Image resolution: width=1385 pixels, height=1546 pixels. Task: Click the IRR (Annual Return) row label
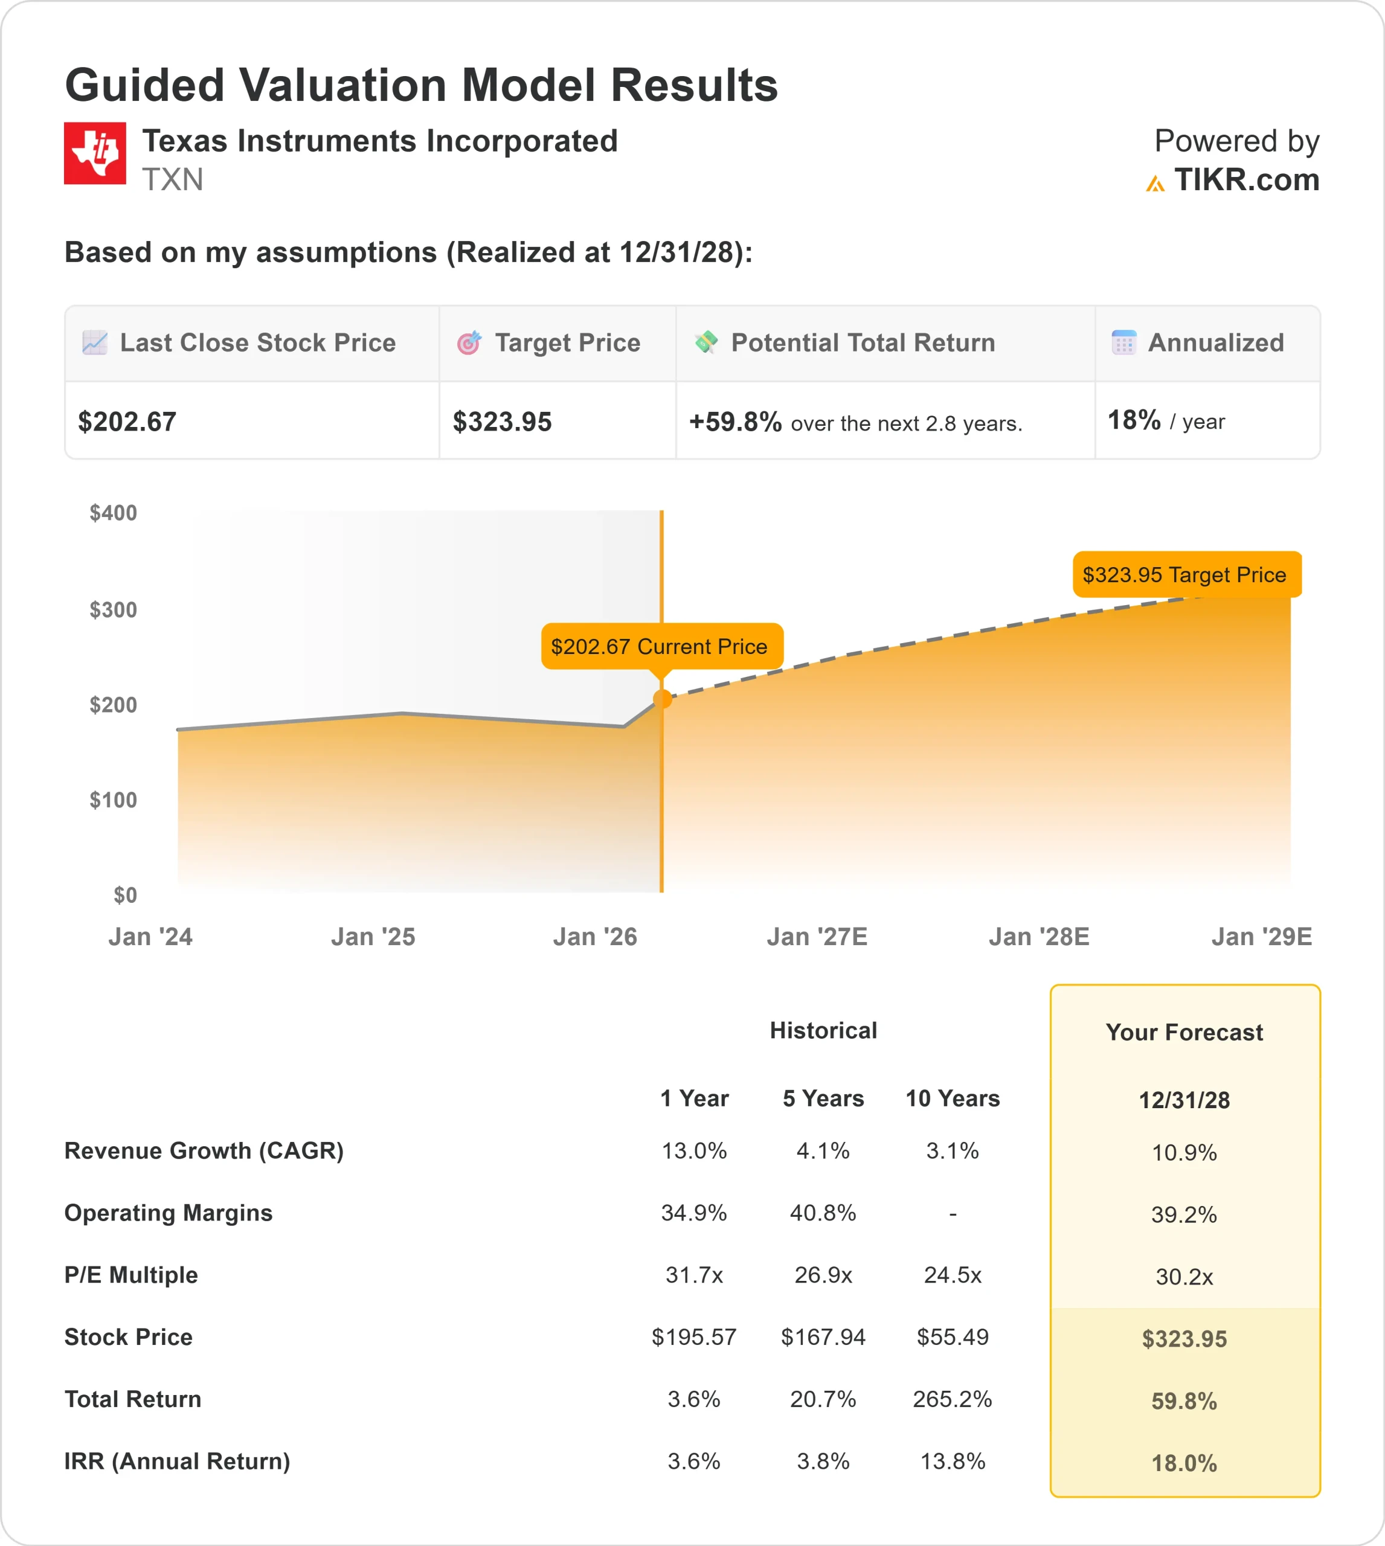(x=178, y=1461)
